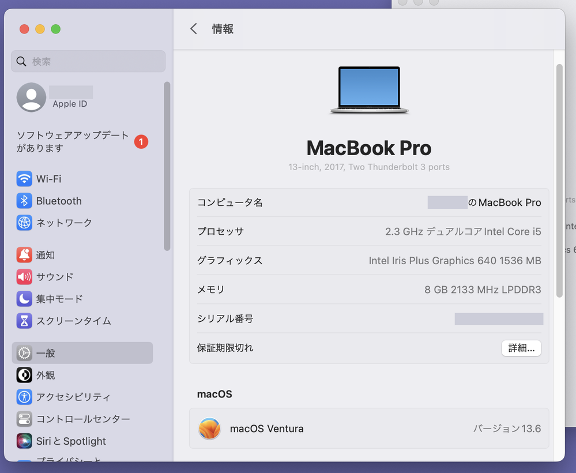Viewport: 576px width, 473px height.
Task: Select 外観 label in sidebar
Action: pyautogui.click(x=46, y=376)
